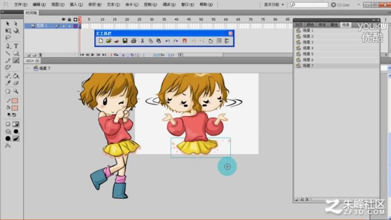Select the Subselection tool

[x=16, y=23]
